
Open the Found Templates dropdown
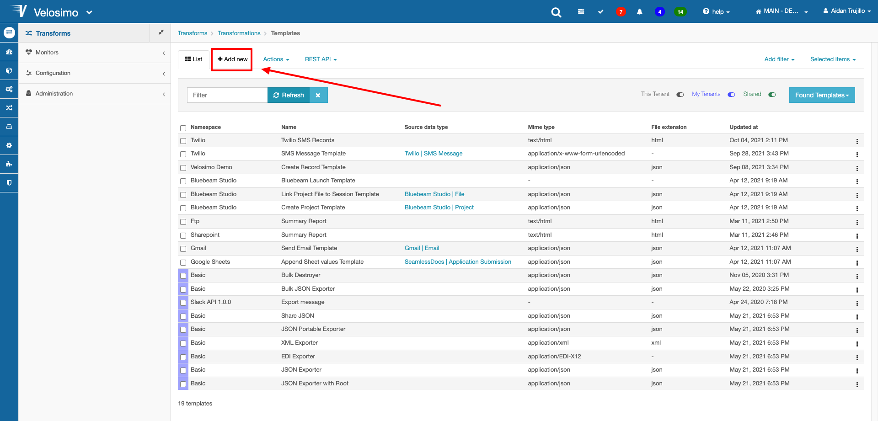coord(822,95)
